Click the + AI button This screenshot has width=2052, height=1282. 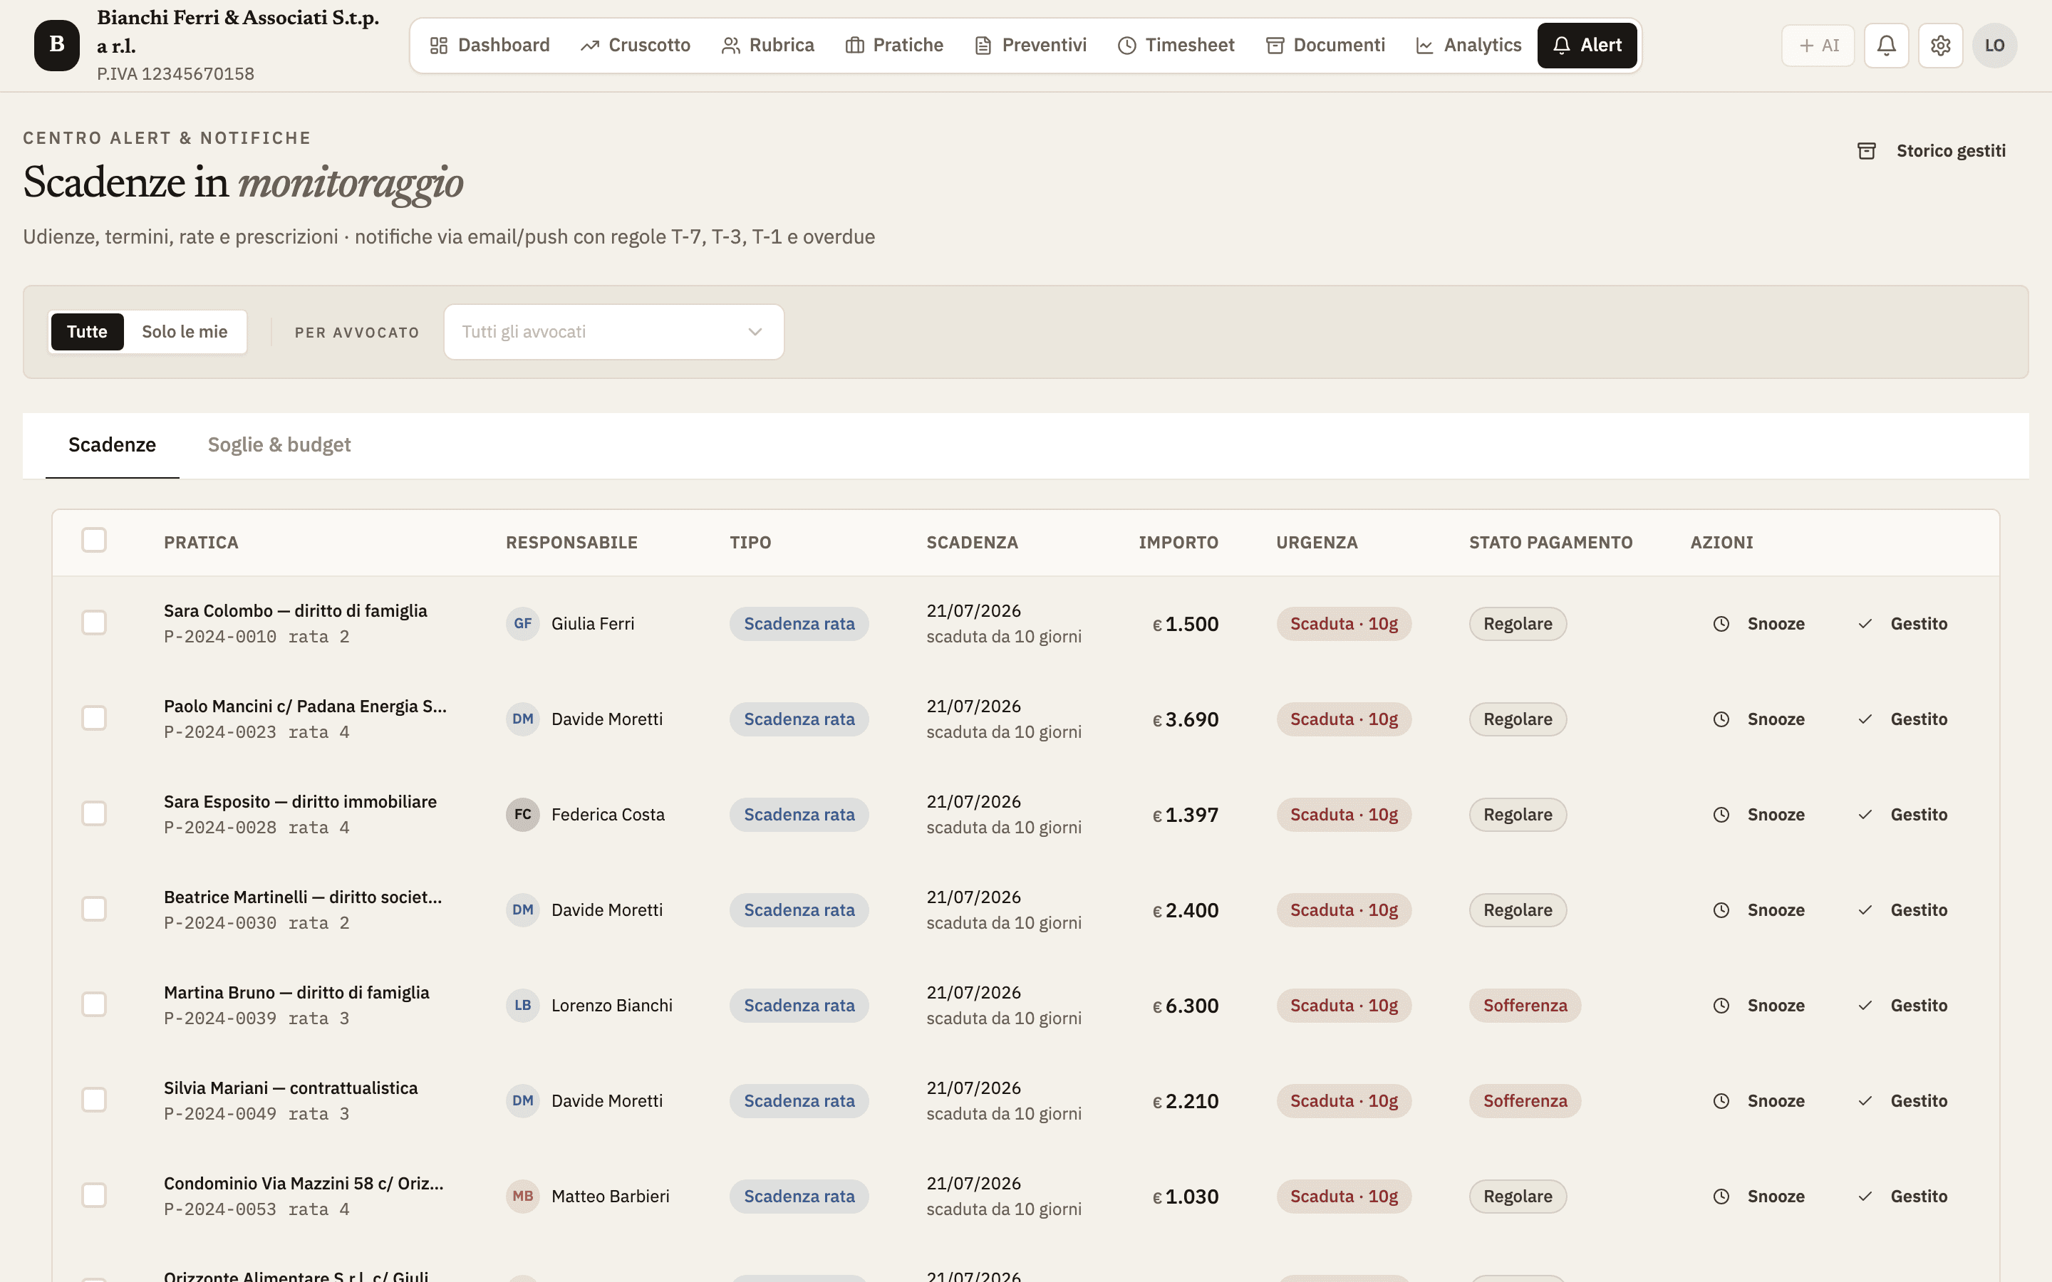(1818, 45)
